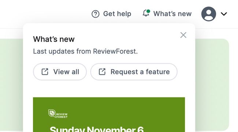The height and width of the screenshot is (132, 238).
Task: Click the external link icon in Request a feature
Action: 102,72
